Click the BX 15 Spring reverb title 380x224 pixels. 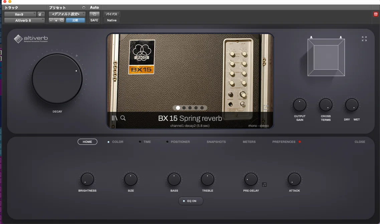(190, 118)
